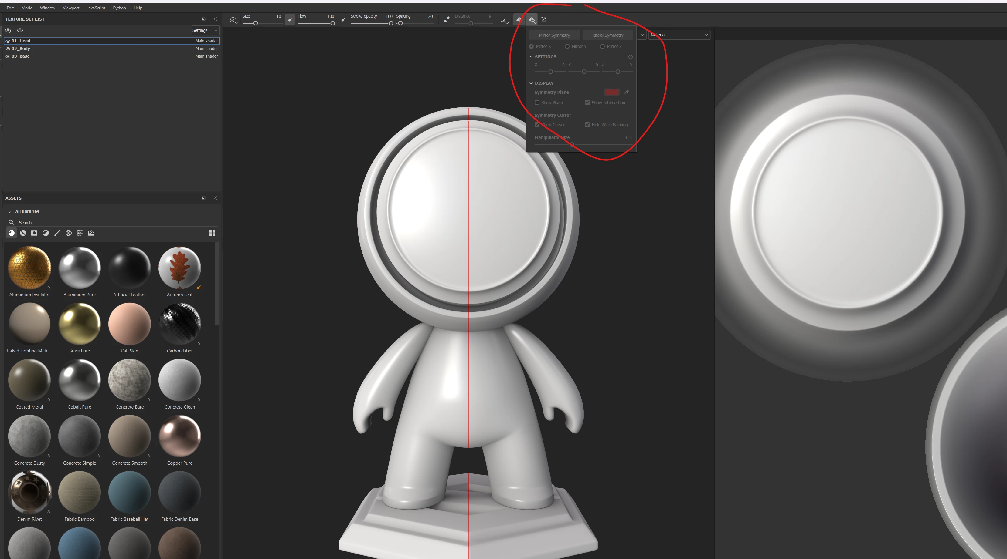Filter assets by brushes icon
The width and height of the screenshot is (1007, 559).
click(x=57, y=233)
